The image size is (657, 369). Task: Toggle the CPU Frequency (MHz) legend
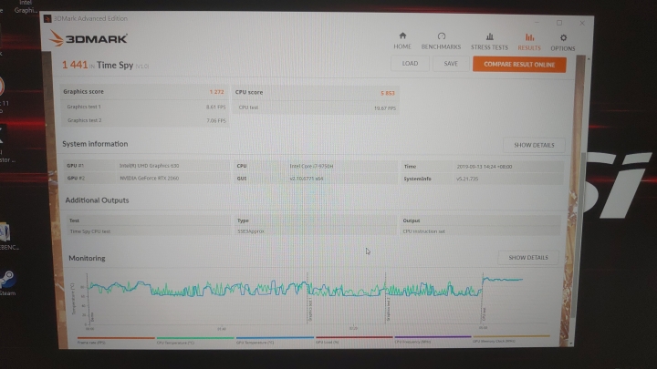click(x=433, y=339)
